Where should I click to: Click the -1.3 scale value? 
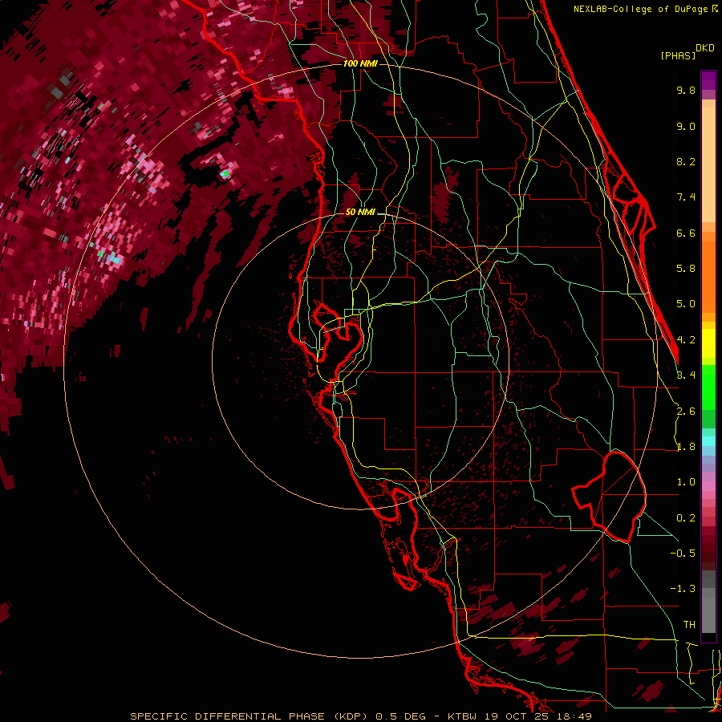click(683, 589)
